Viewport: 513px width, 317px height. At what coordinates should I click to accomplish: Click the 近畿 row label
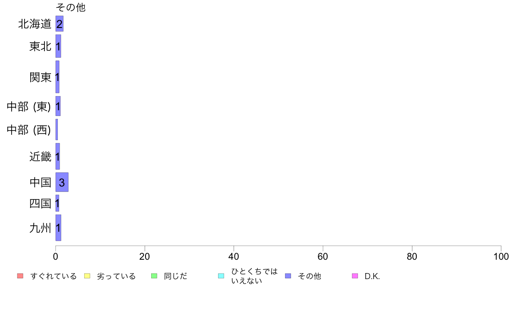click(40, 157)
